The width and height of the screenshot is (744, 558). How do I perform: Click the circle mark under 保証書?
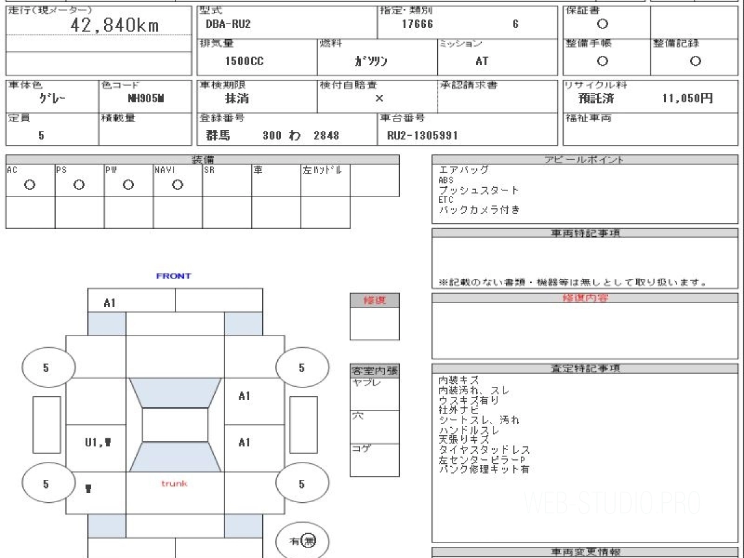tap(602, 25)
